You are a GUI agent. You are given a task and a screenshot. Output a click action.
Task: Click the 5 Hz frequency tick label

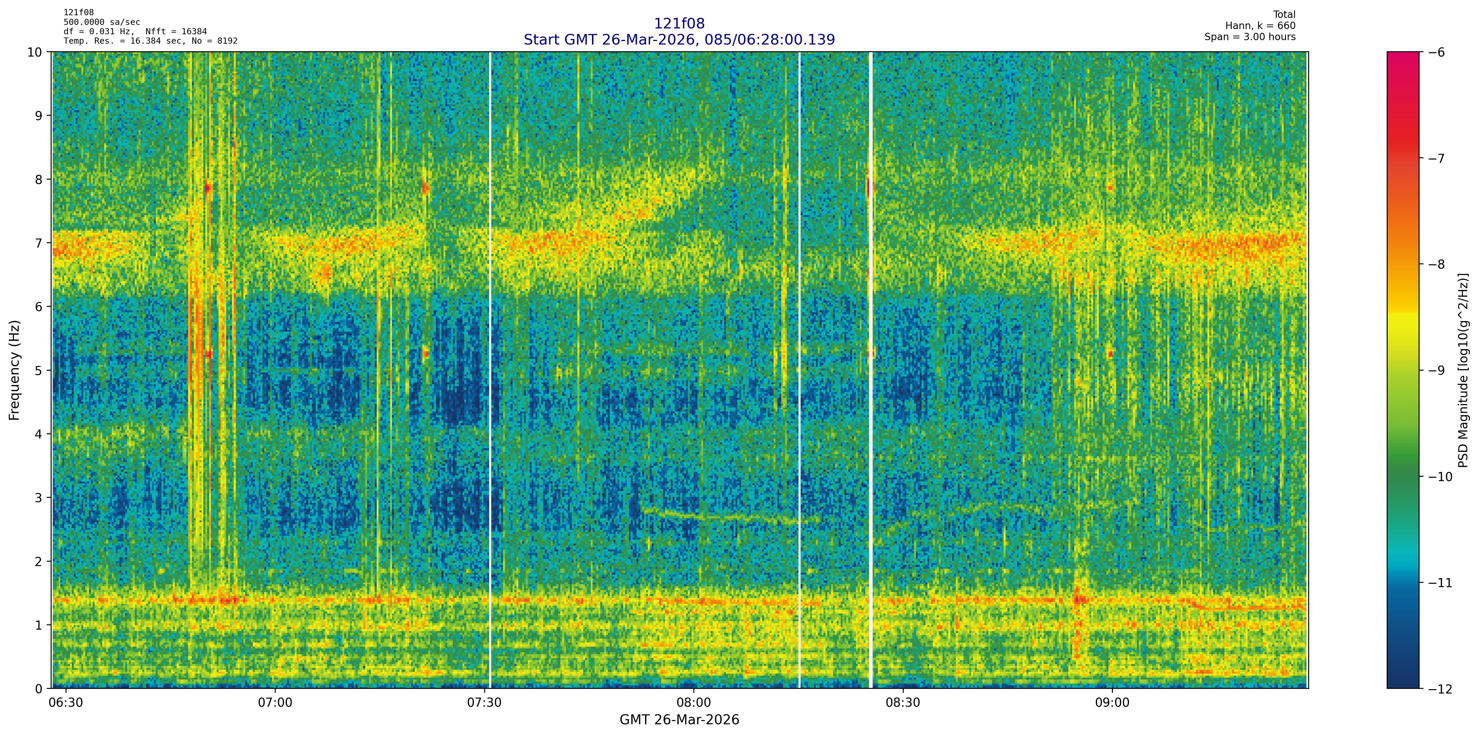(x=39, y=370)
